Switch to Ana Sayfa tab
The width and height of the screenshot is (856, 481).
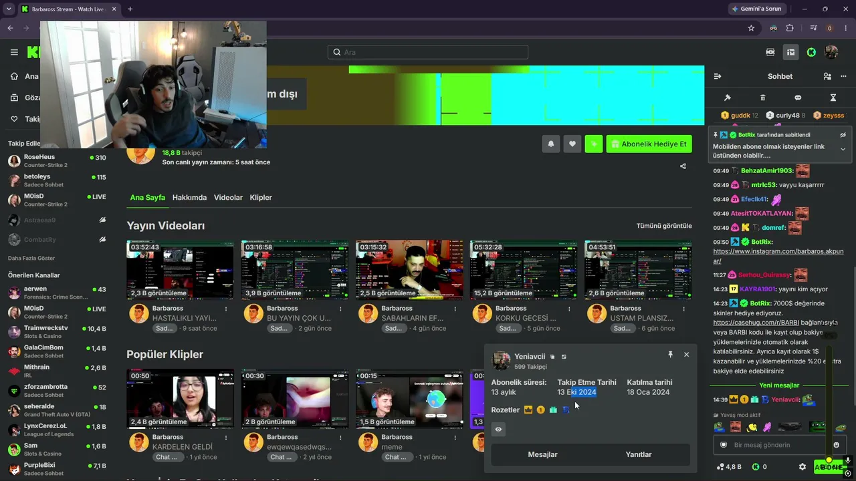tap(147, 198)
